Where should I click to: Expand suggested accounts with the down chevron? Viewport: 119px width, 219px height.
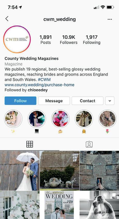110,101
